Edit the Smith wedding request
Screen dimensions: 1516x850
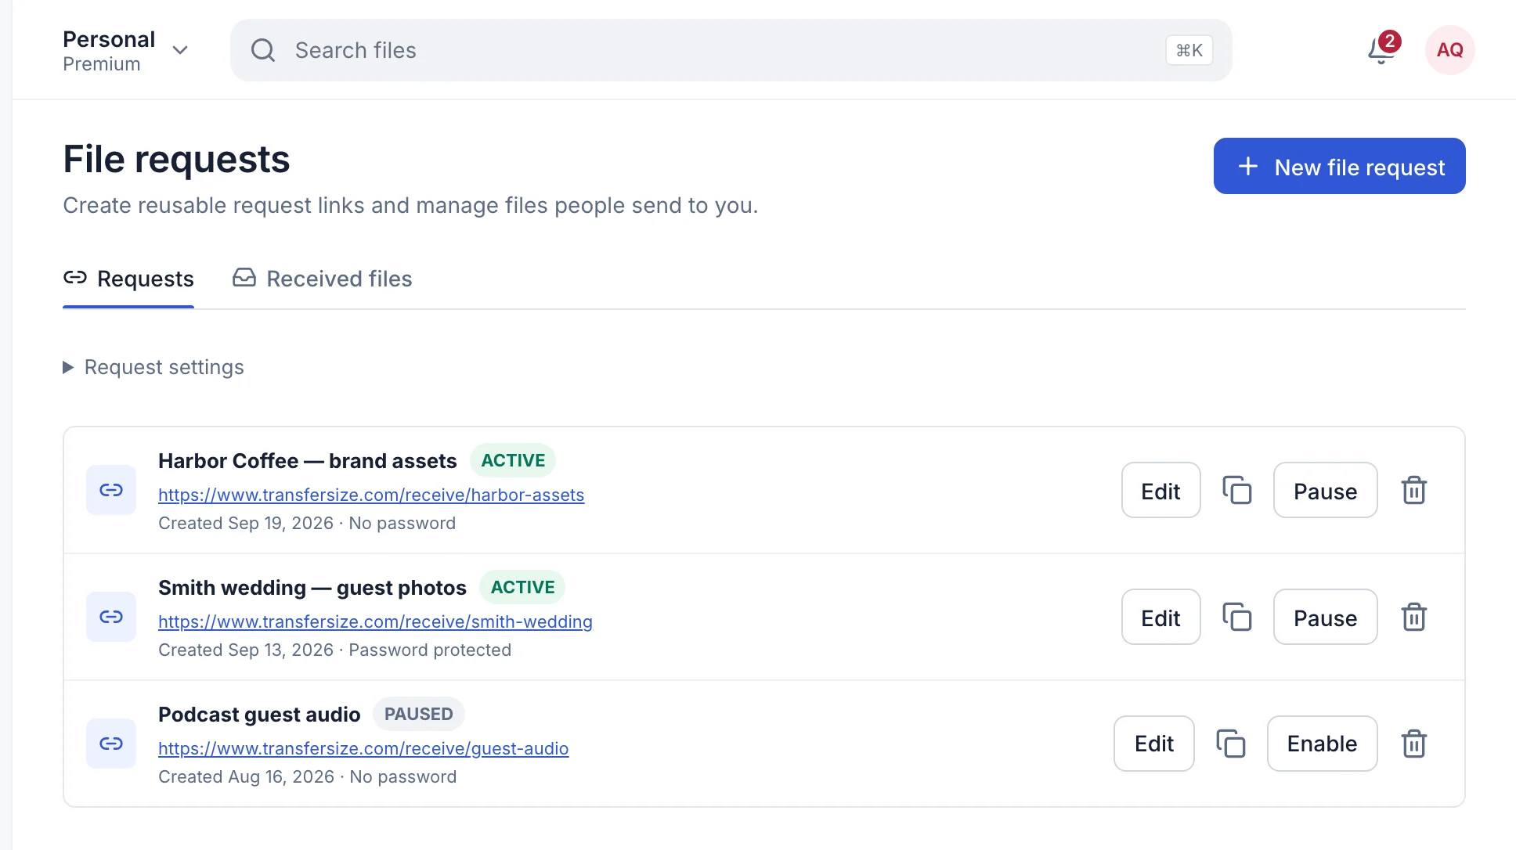point(1160,617)
